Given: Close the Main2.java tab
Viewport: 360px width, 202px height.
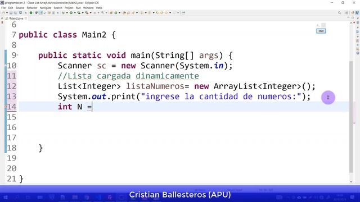Looking at the screenshot, I should 26,19.
